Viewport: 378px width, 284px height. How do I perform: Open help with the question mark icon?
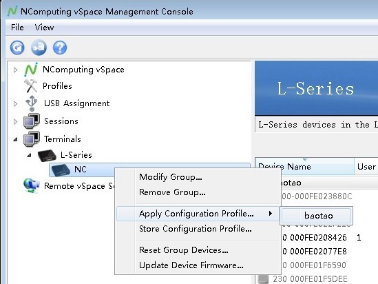point(60,48)
